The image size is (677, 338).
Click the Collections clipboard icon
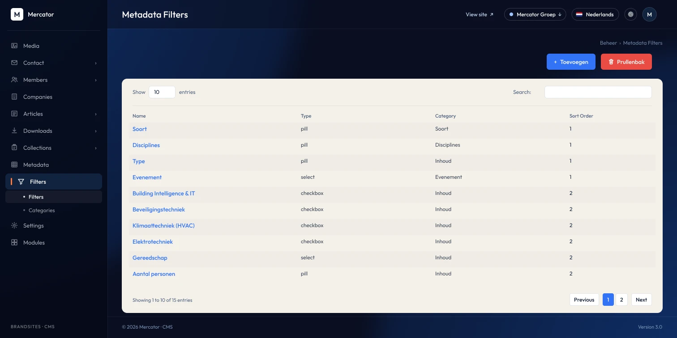pyautogui.click(x=14, y=148)
